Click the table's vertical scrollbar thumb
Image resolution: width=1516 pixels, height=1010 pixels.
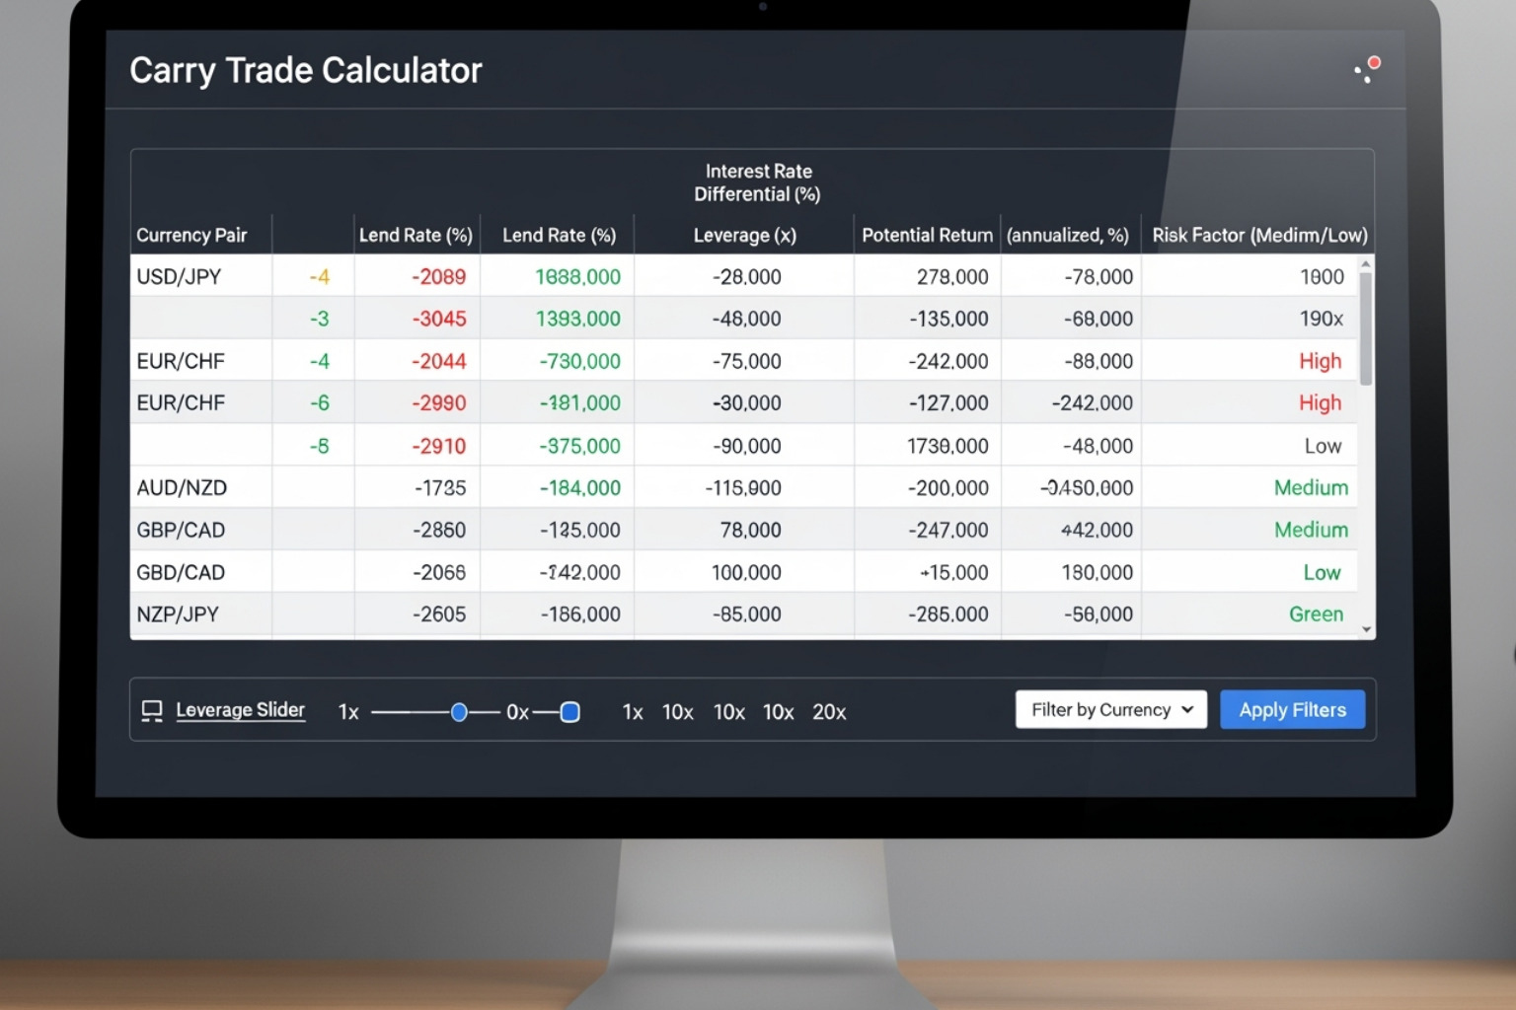coord(1366,327)
